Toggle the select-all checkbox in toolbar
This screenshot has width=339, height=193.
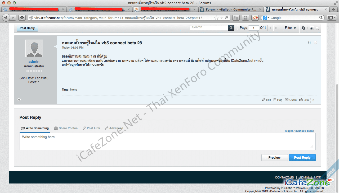(317, 28)
